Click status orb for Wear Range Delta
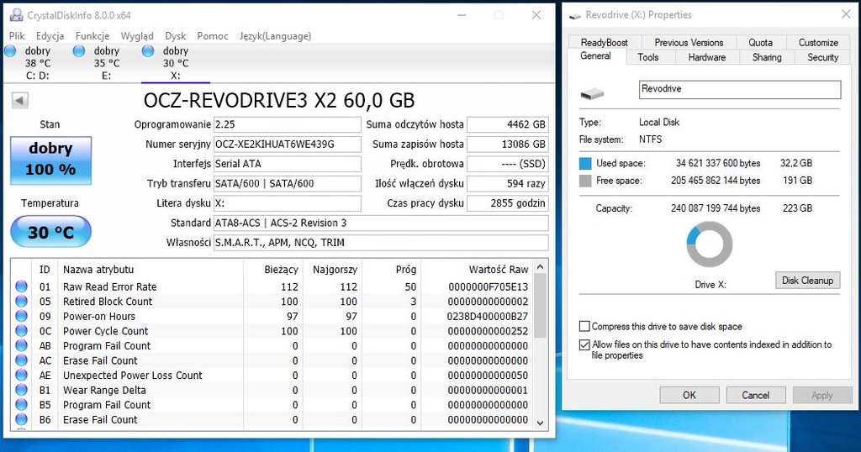Screen dimensions: 861x452 [x=21, y=390]
